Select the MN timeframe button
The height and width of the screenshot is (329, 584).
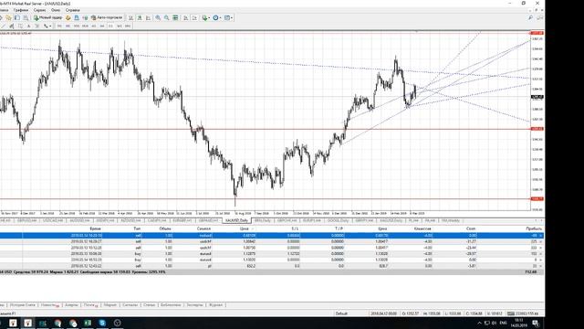tap(128, 27)
